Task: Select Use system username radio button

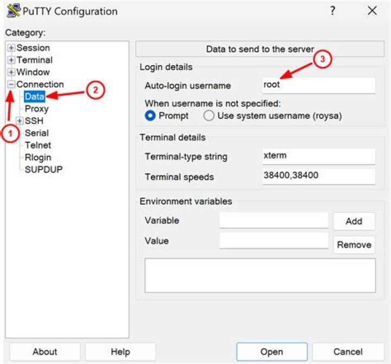Action: [x=209, y=116]
